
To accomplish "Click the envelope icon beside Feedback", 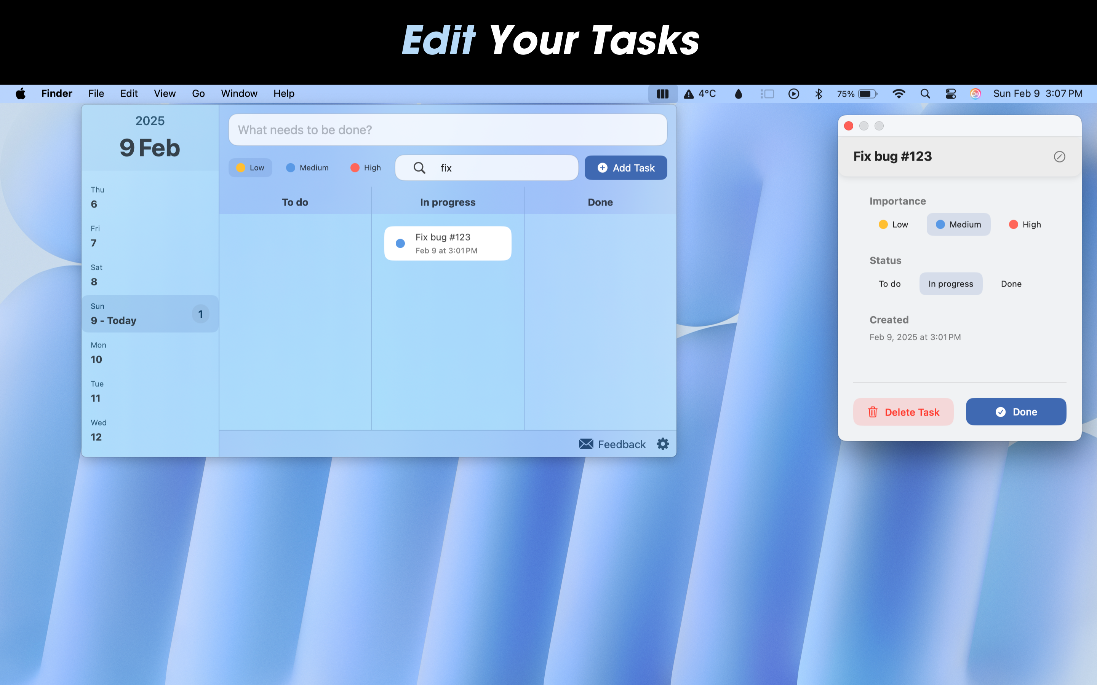I will (x=586, y=444).
